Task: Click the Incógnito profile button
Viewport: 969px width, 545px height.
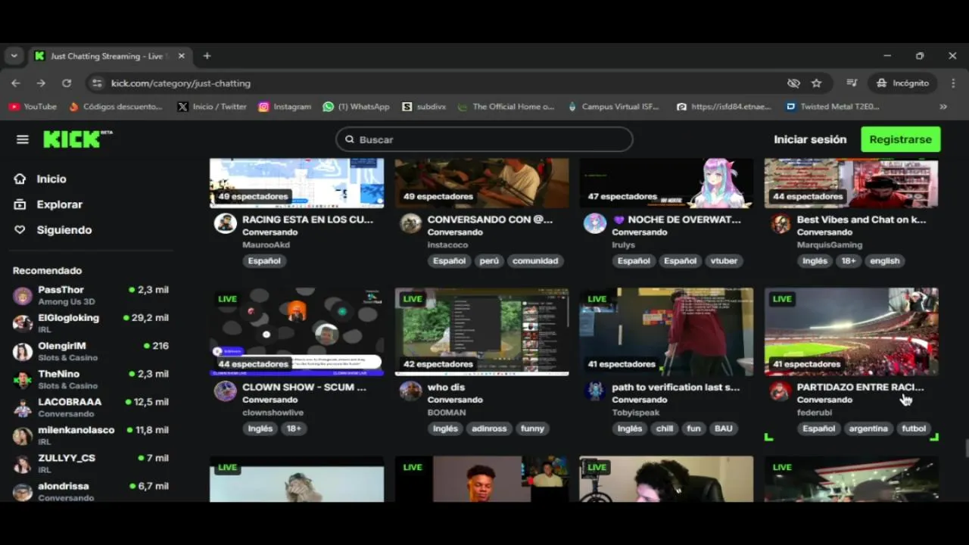Action: (x=902, y=83)
